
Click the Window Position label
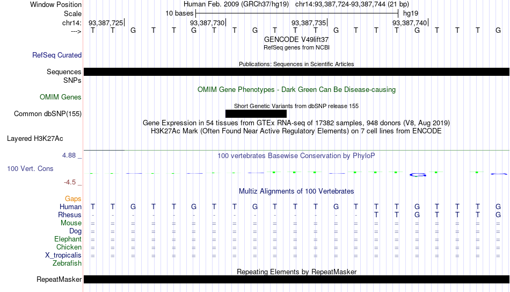click(x=56, y=4)
